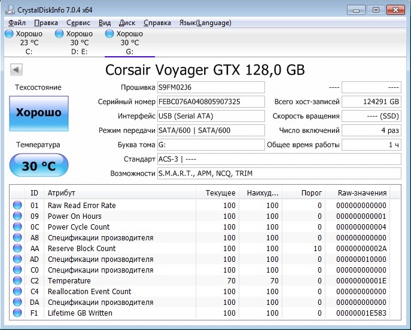
Task: Click status orb for attribute DA
Action: 17,302
